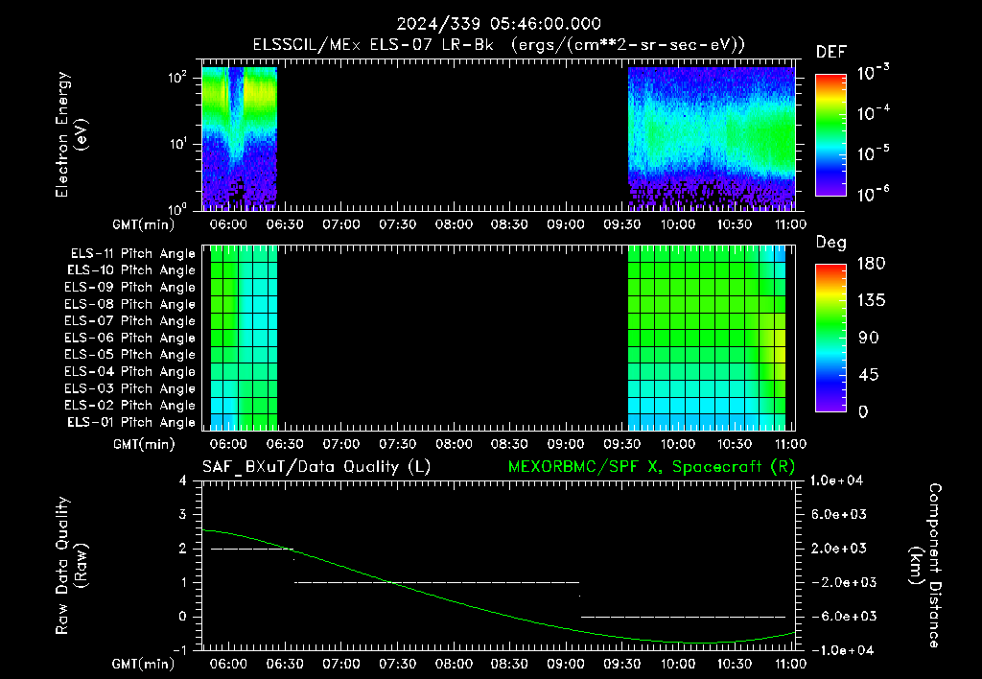Select the ELS-05 Pitch Angle row label
Image resolution: width=982 pixels, height=679 pixels.
(130, 355)
